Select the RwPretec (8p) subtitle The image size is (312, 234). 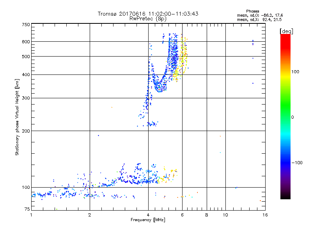pyautogui.click(x=148, y=18)
